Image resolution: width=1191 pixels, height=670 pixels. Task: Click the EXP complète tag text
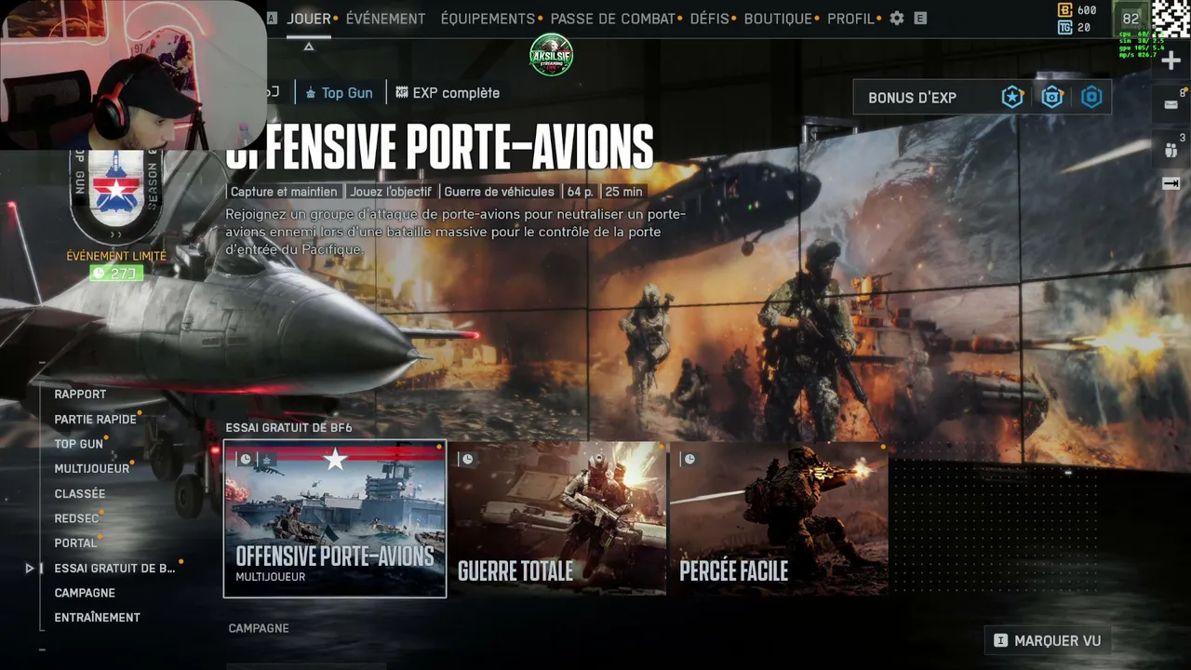[456, 93]
